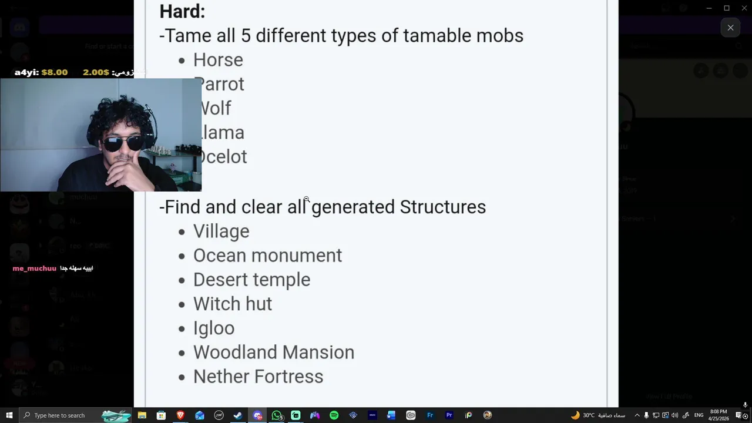Close the image preview overlay
Image resolution: width=752 pixels, height=423 pixels.
coord(730,28)
